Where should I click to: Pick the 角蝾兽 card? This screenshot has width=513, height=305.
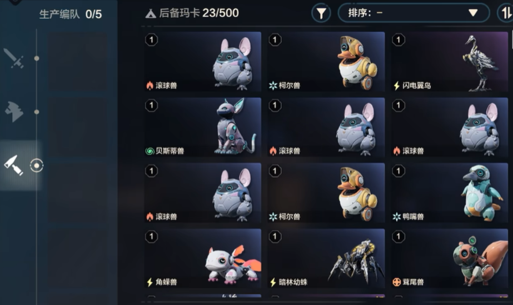(202, 258)
